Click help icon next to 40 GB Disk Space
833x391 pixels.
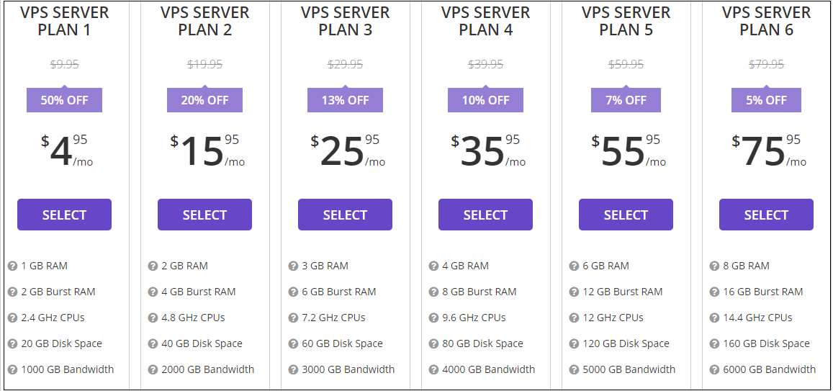(x=153, y=344)
